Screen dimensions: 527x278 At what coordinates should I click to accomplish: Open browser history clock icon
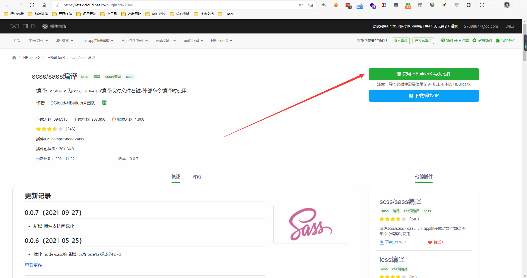482,5
